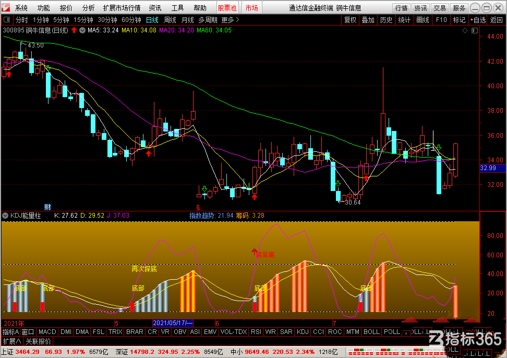Click the 深证 index status bar entry
The image size is (507, 358).
pyautogui.click(x=169, y=352)
